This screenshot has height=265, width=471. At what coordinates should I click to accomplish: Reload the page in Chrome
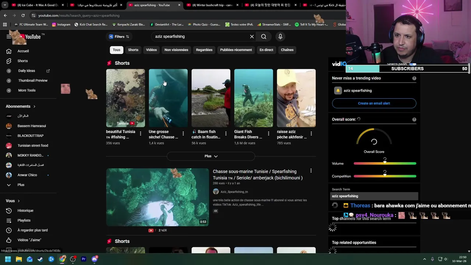tap(23, 15)
